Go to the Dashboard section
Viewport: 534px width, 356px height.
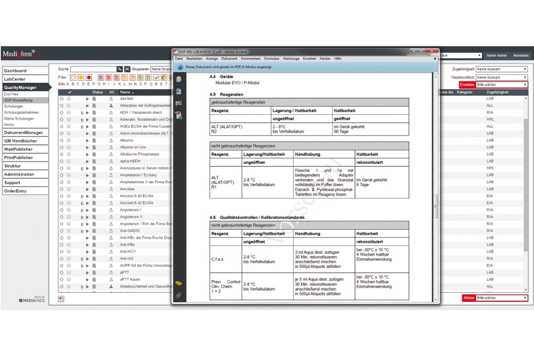tap(26, 71)
